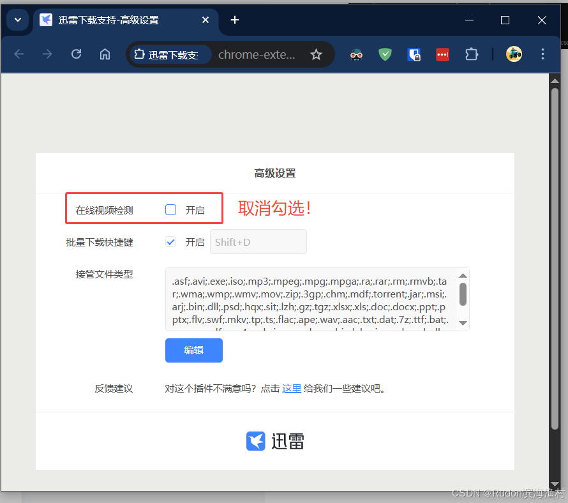Click the file types scrollbar thumb
This screenshot has width=568, height=503.
click(x=463, y=294)
